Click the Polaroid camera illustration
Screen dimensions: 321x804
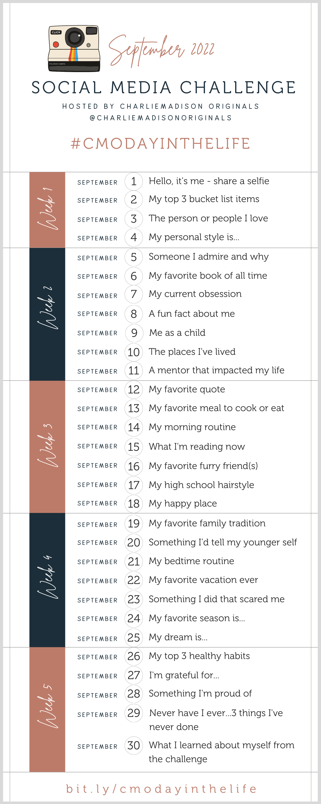(74, 49)
